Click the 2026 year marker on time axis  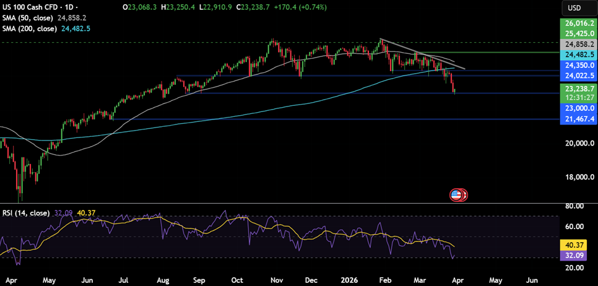coord(352,279)
